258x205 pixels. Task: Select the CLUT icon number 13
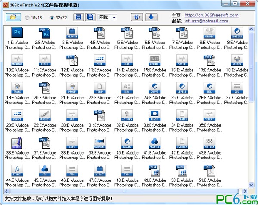coord(100,60)
